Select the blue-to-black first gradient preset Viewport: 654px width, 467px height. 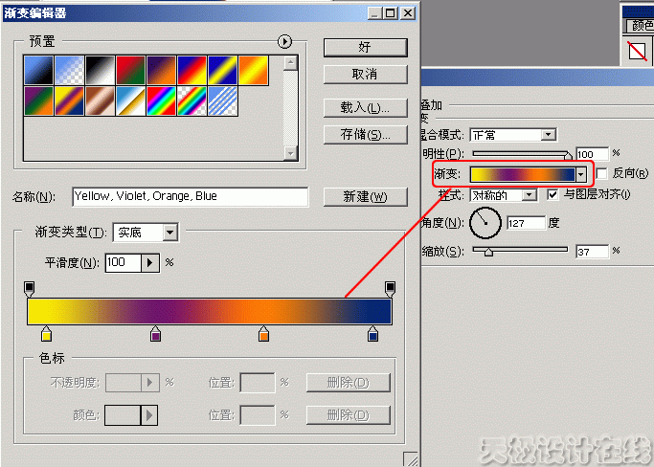coord(39,71)
